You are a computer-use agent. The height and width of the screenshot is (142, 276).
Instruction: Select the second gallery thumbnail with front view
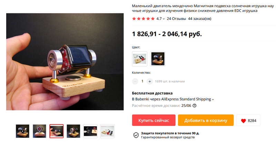39,131
